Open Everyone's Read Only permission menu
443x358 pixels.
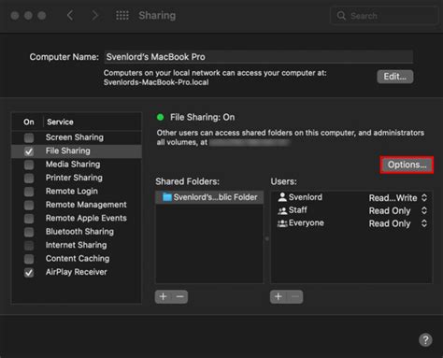click(398, 223)
